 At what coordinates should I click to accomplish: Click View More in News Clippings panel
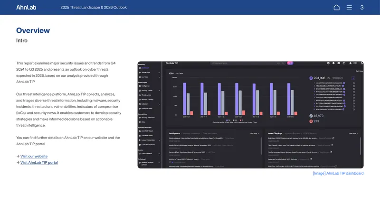coord(353,133)
